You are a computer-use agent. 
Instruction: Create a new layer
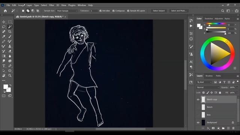point(228,128)
